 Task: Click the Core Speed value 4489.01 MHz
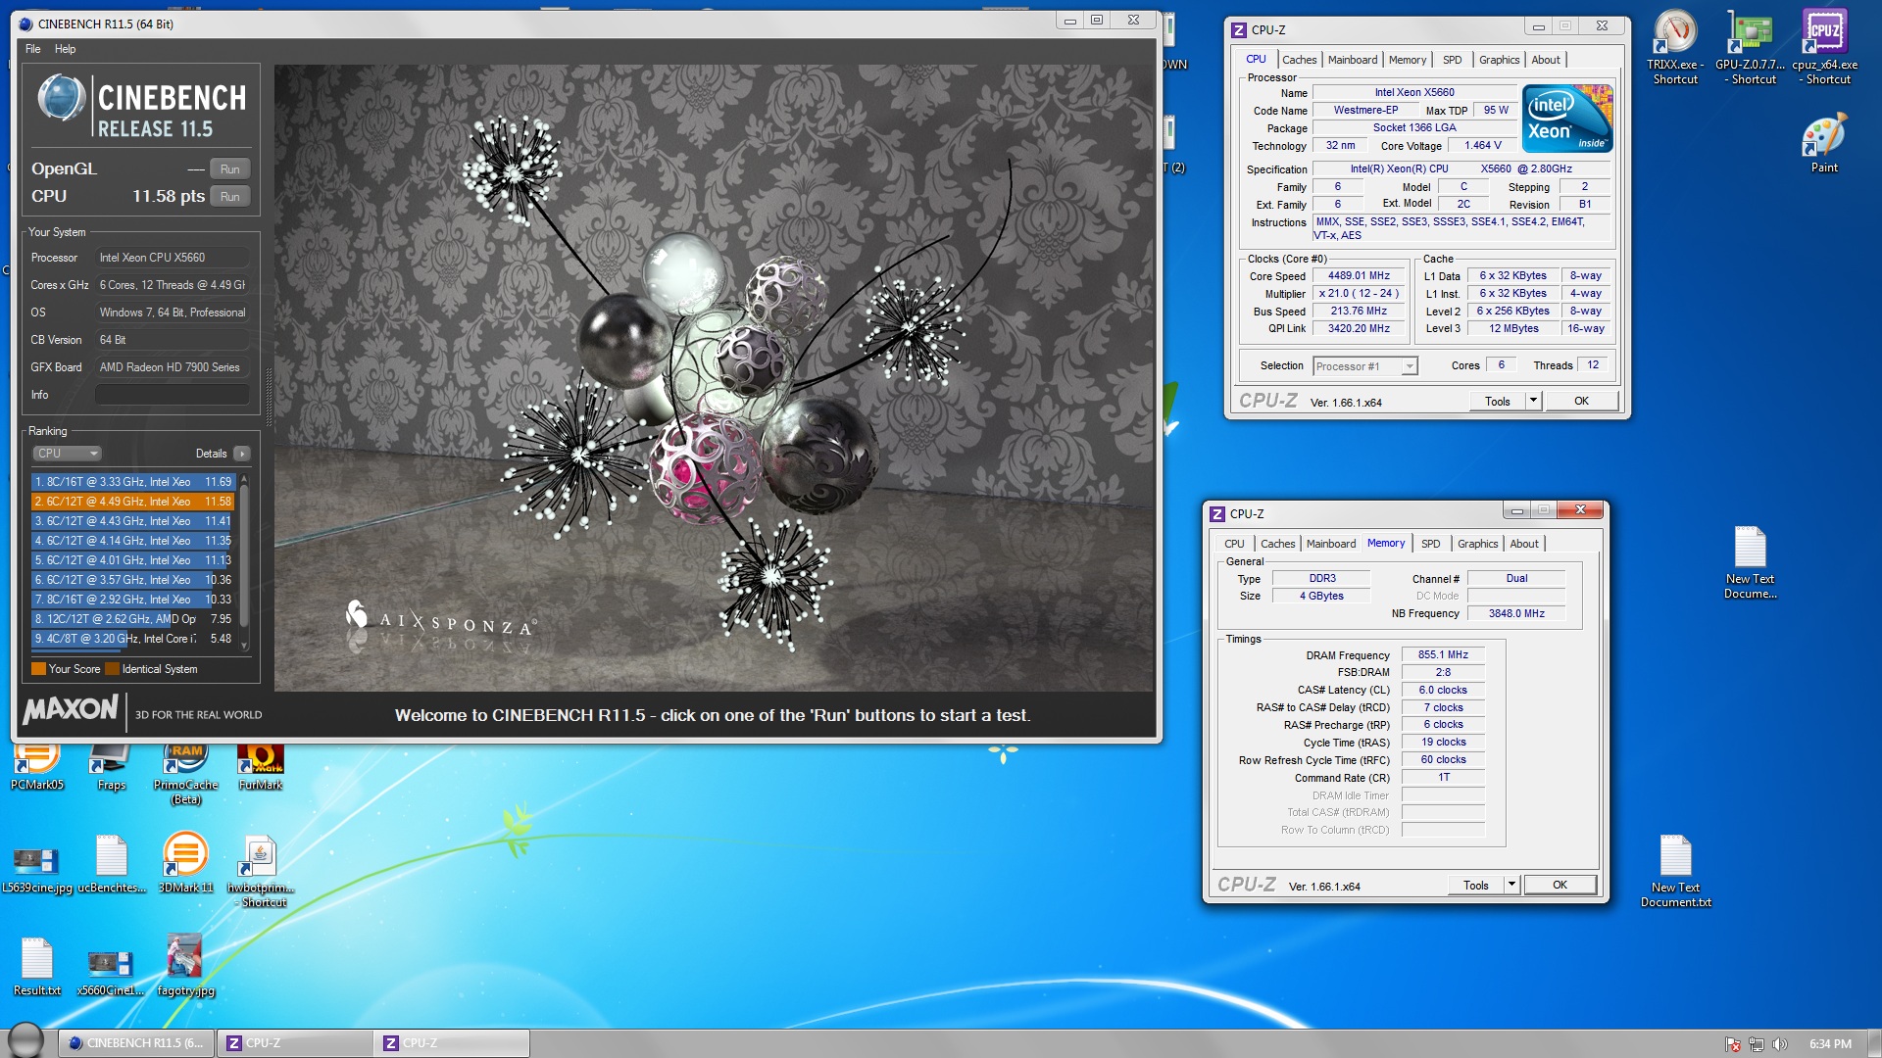coord(1359,276)
